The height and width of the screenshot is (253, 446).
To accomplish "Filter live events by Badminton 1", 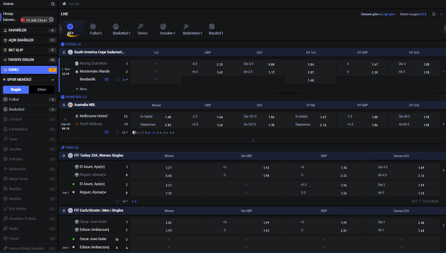I will point(192,29).
